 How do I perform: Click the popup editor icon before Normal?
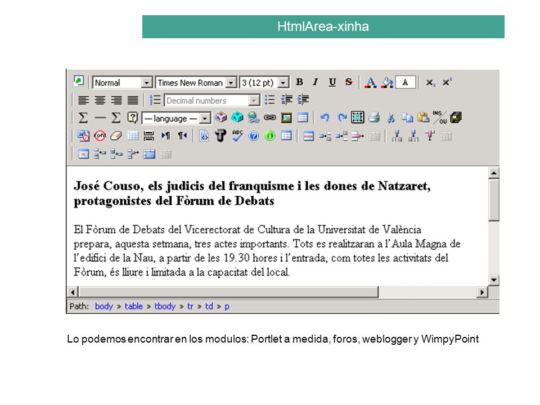[x=79, y=82]
